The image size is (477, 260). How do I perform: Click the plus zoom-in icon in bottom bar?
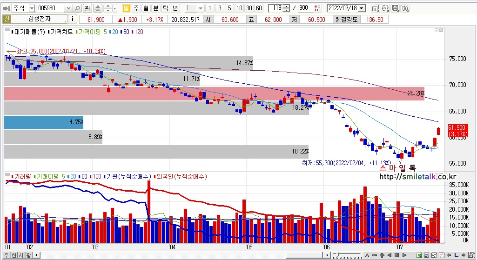click(x=382, y=255)
